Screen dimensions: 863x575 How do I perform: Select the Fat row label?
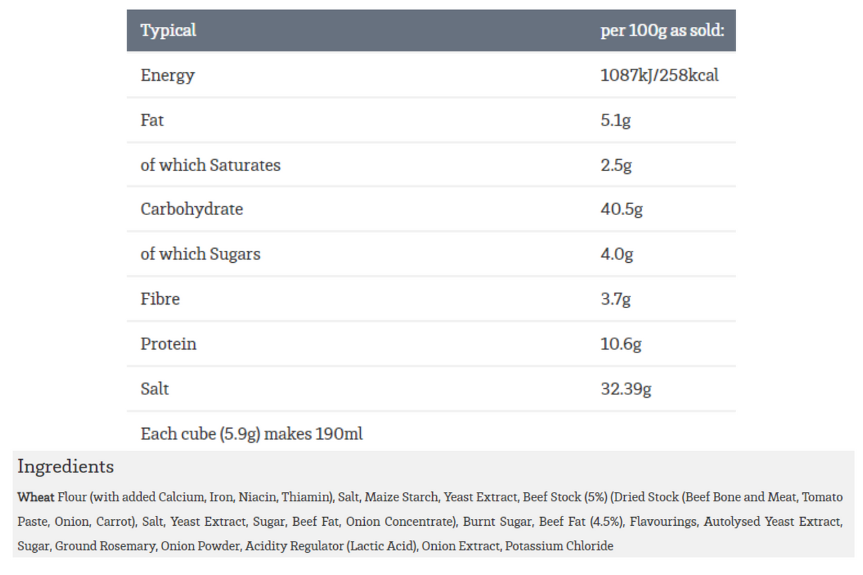click(x=152, y=120)
